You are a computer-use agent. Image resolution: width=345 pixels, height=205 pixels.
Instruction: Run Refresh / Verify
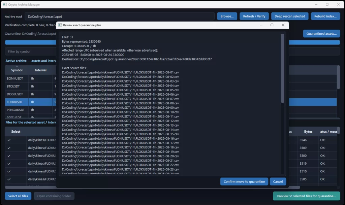[x=254, y=16]
